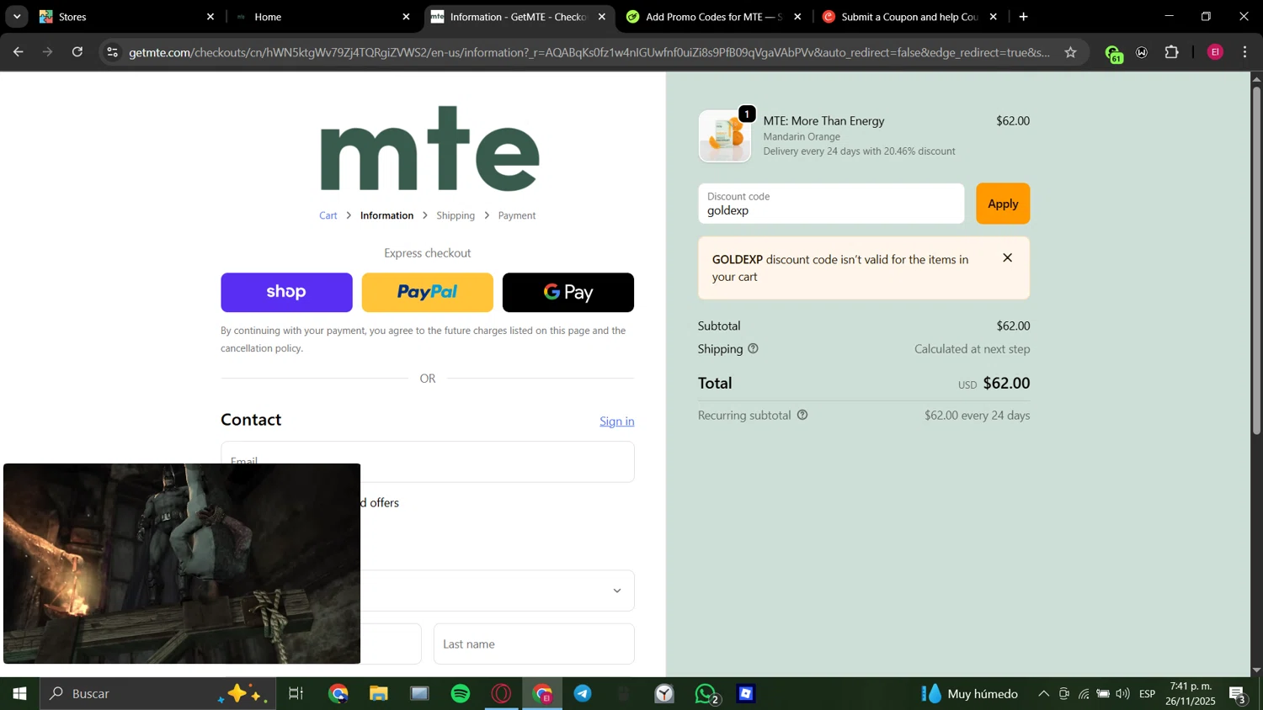
Task: Click the mte logo
Action: pos(429,148)
